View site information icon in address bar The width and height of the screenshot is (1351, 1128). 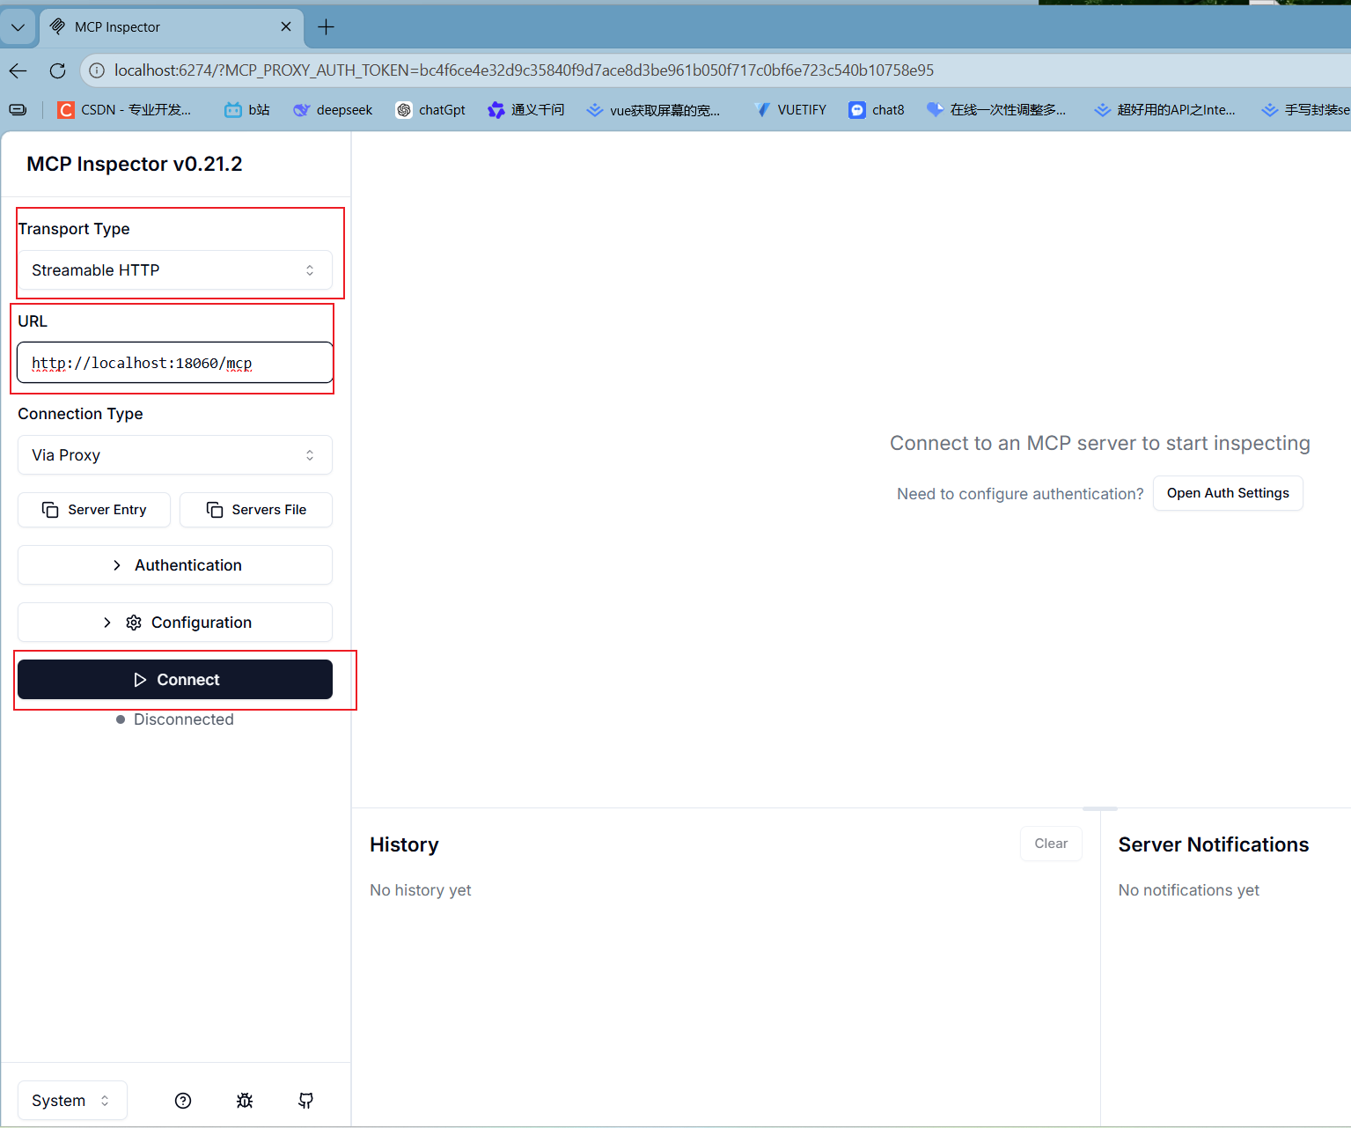tap(97, 70)
